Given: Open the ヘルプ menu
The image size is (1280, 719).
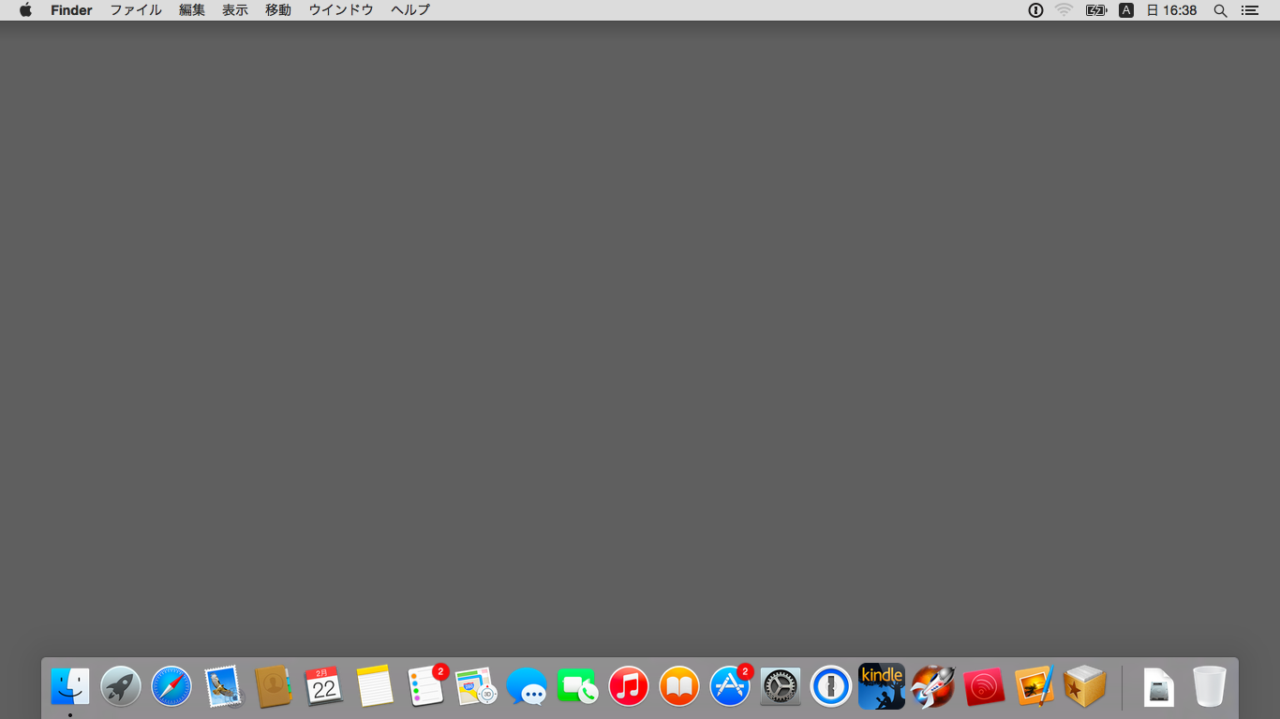Looking at the screenshot, I should click(x=410, y=10).
